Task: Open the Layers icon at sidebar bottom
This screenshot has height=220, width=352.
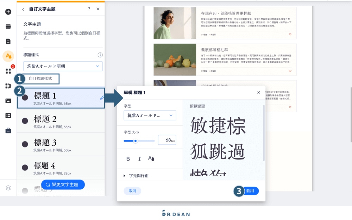Action: pos(8,188)
